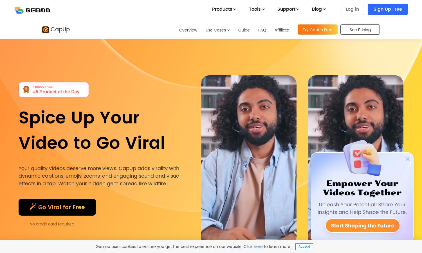422x253 pixels.
Task: Click the magic wand icon on Go Viral button
Action: point(33,207)
